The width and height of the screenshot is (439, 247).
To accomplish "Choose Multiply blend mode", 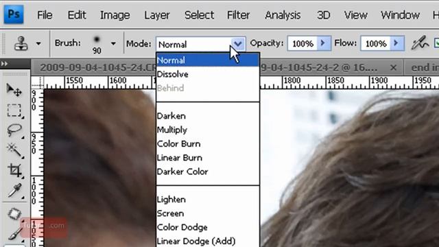I will [208, 130].
